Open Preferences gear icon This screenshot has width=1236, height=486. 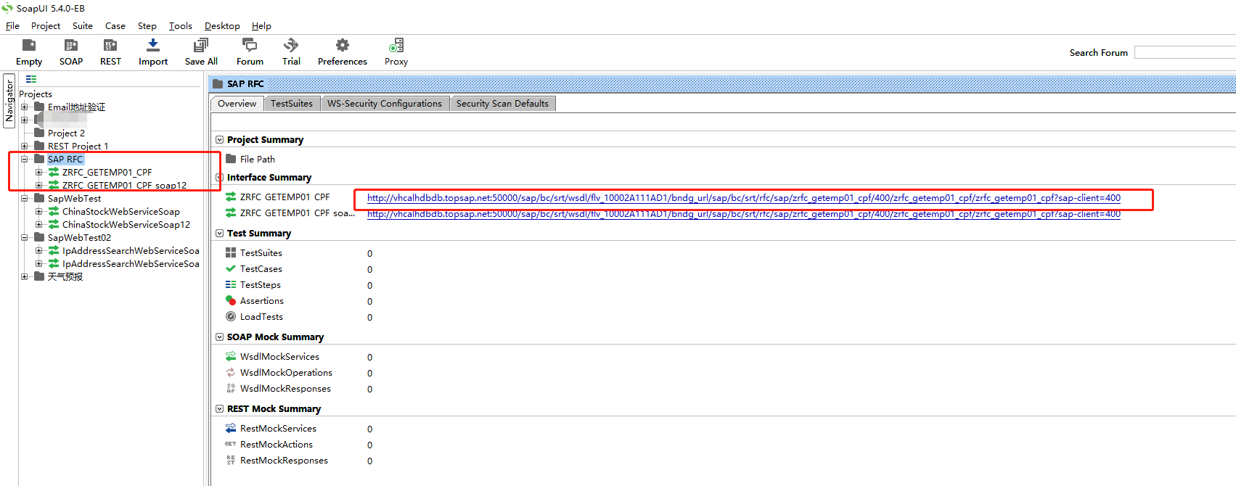[x=343, y=45]
